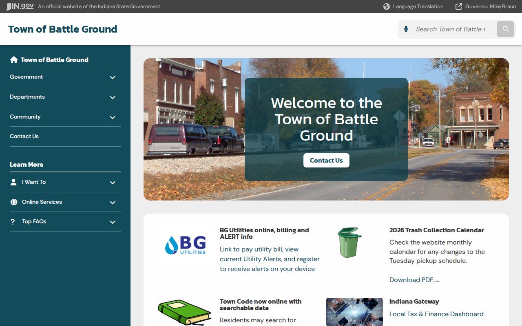Click the person icon beside I Want To
Screen dimensions: 522x326
(13, 182)
